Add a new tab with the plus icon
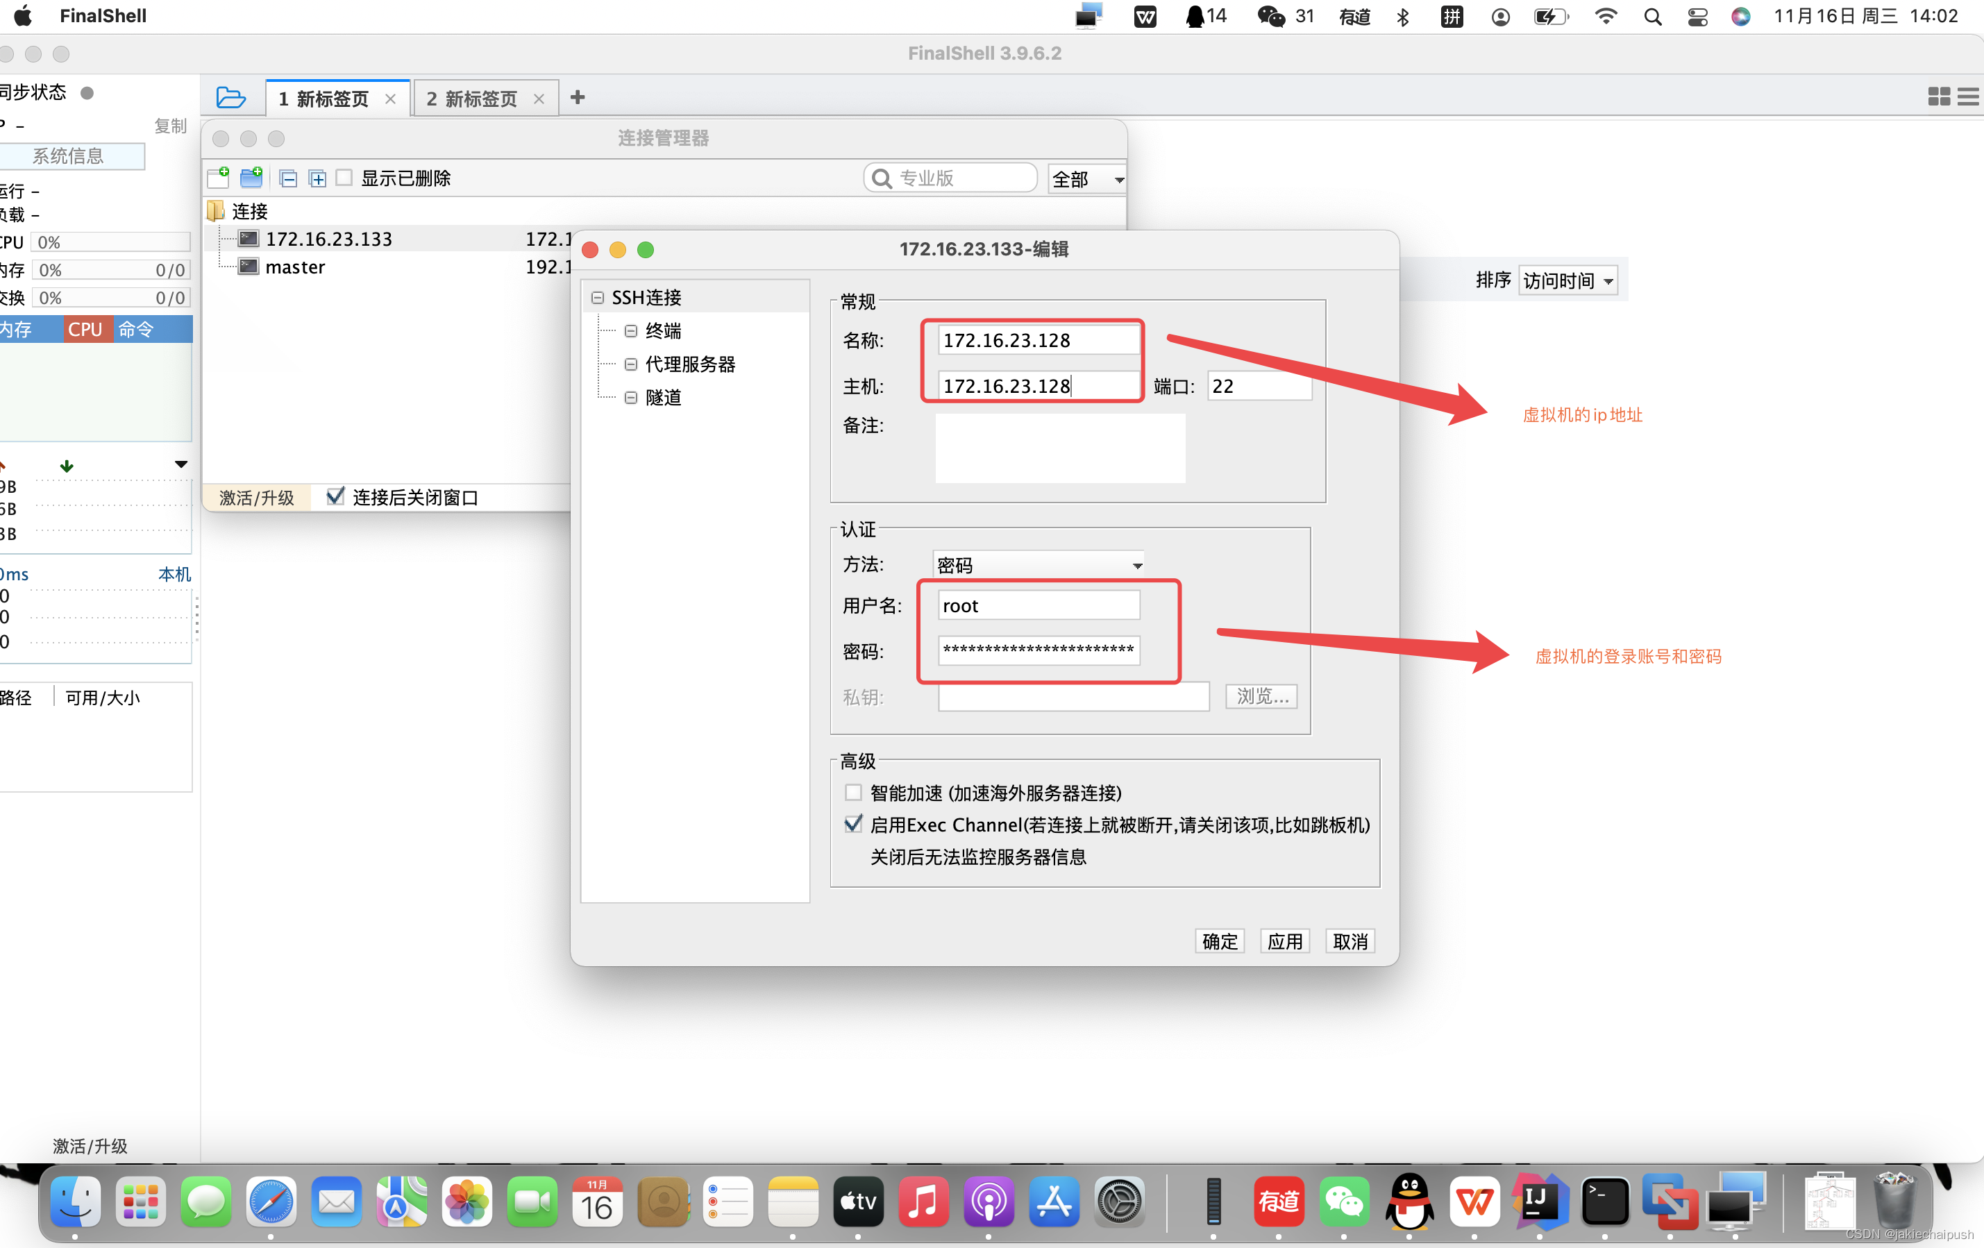This screenshot has width=1984, height=1248. coord(578,98)
